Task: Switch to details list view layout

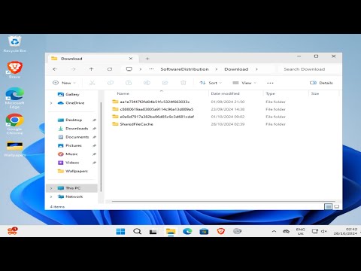Action: click(x=328, y=206)
